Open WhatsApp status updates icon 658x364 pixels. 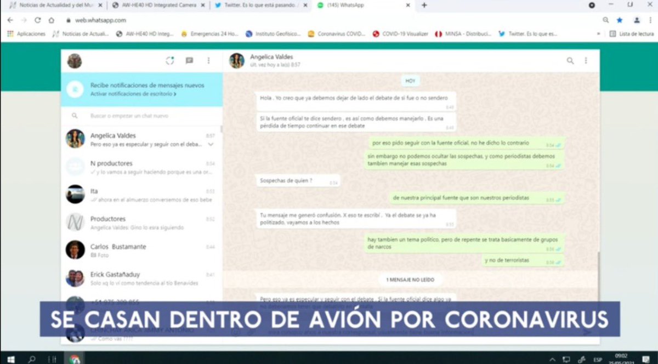pos(170,61)
